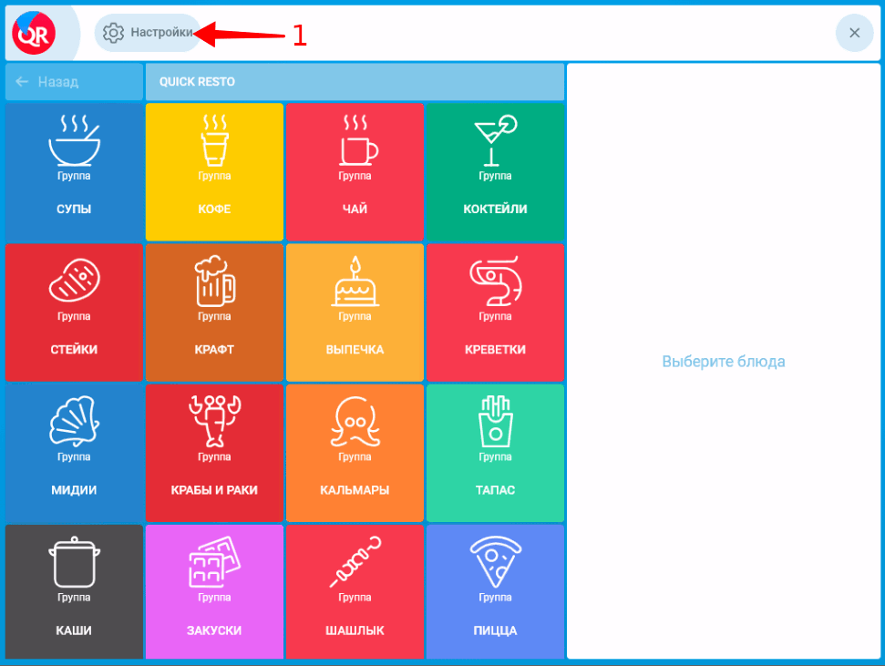Open the Мидии shell group tile
885x666 pixels.
[74, 453]
